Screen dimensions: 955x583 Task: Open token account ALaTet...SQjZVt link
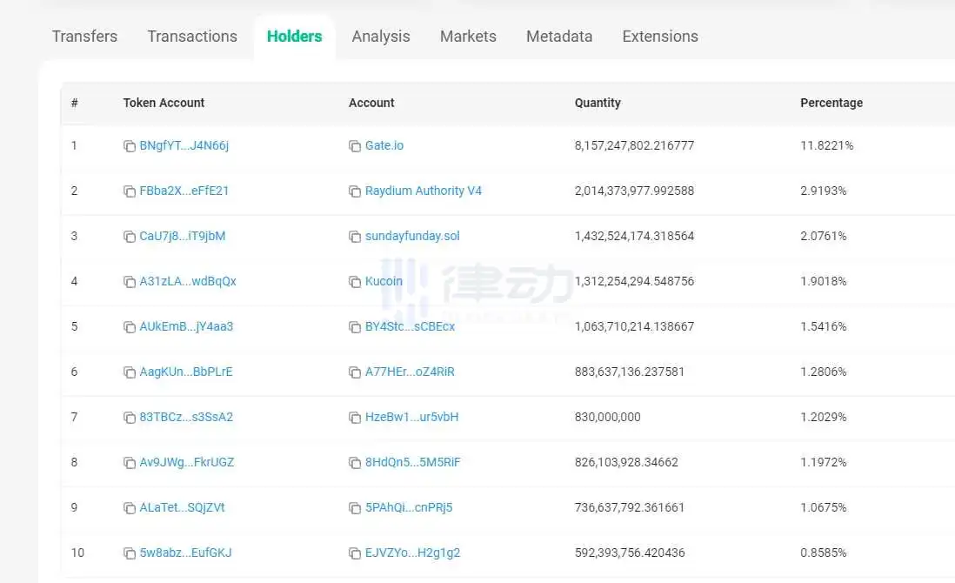point(182,507)
